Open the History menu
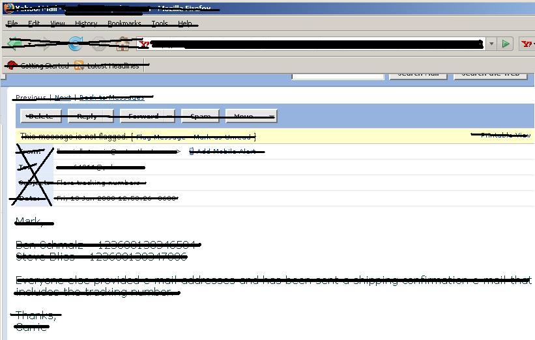 86,23
